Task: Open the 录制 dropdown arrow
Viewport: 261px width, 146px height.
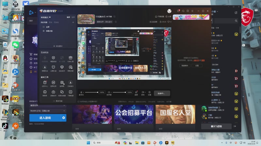Action: [x=145, y=92]
